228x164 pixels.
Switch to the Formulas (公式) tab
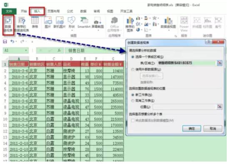[x=70, y=11]
